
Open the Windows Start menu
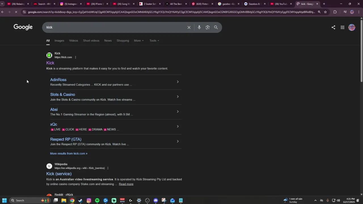click(4, 201)
